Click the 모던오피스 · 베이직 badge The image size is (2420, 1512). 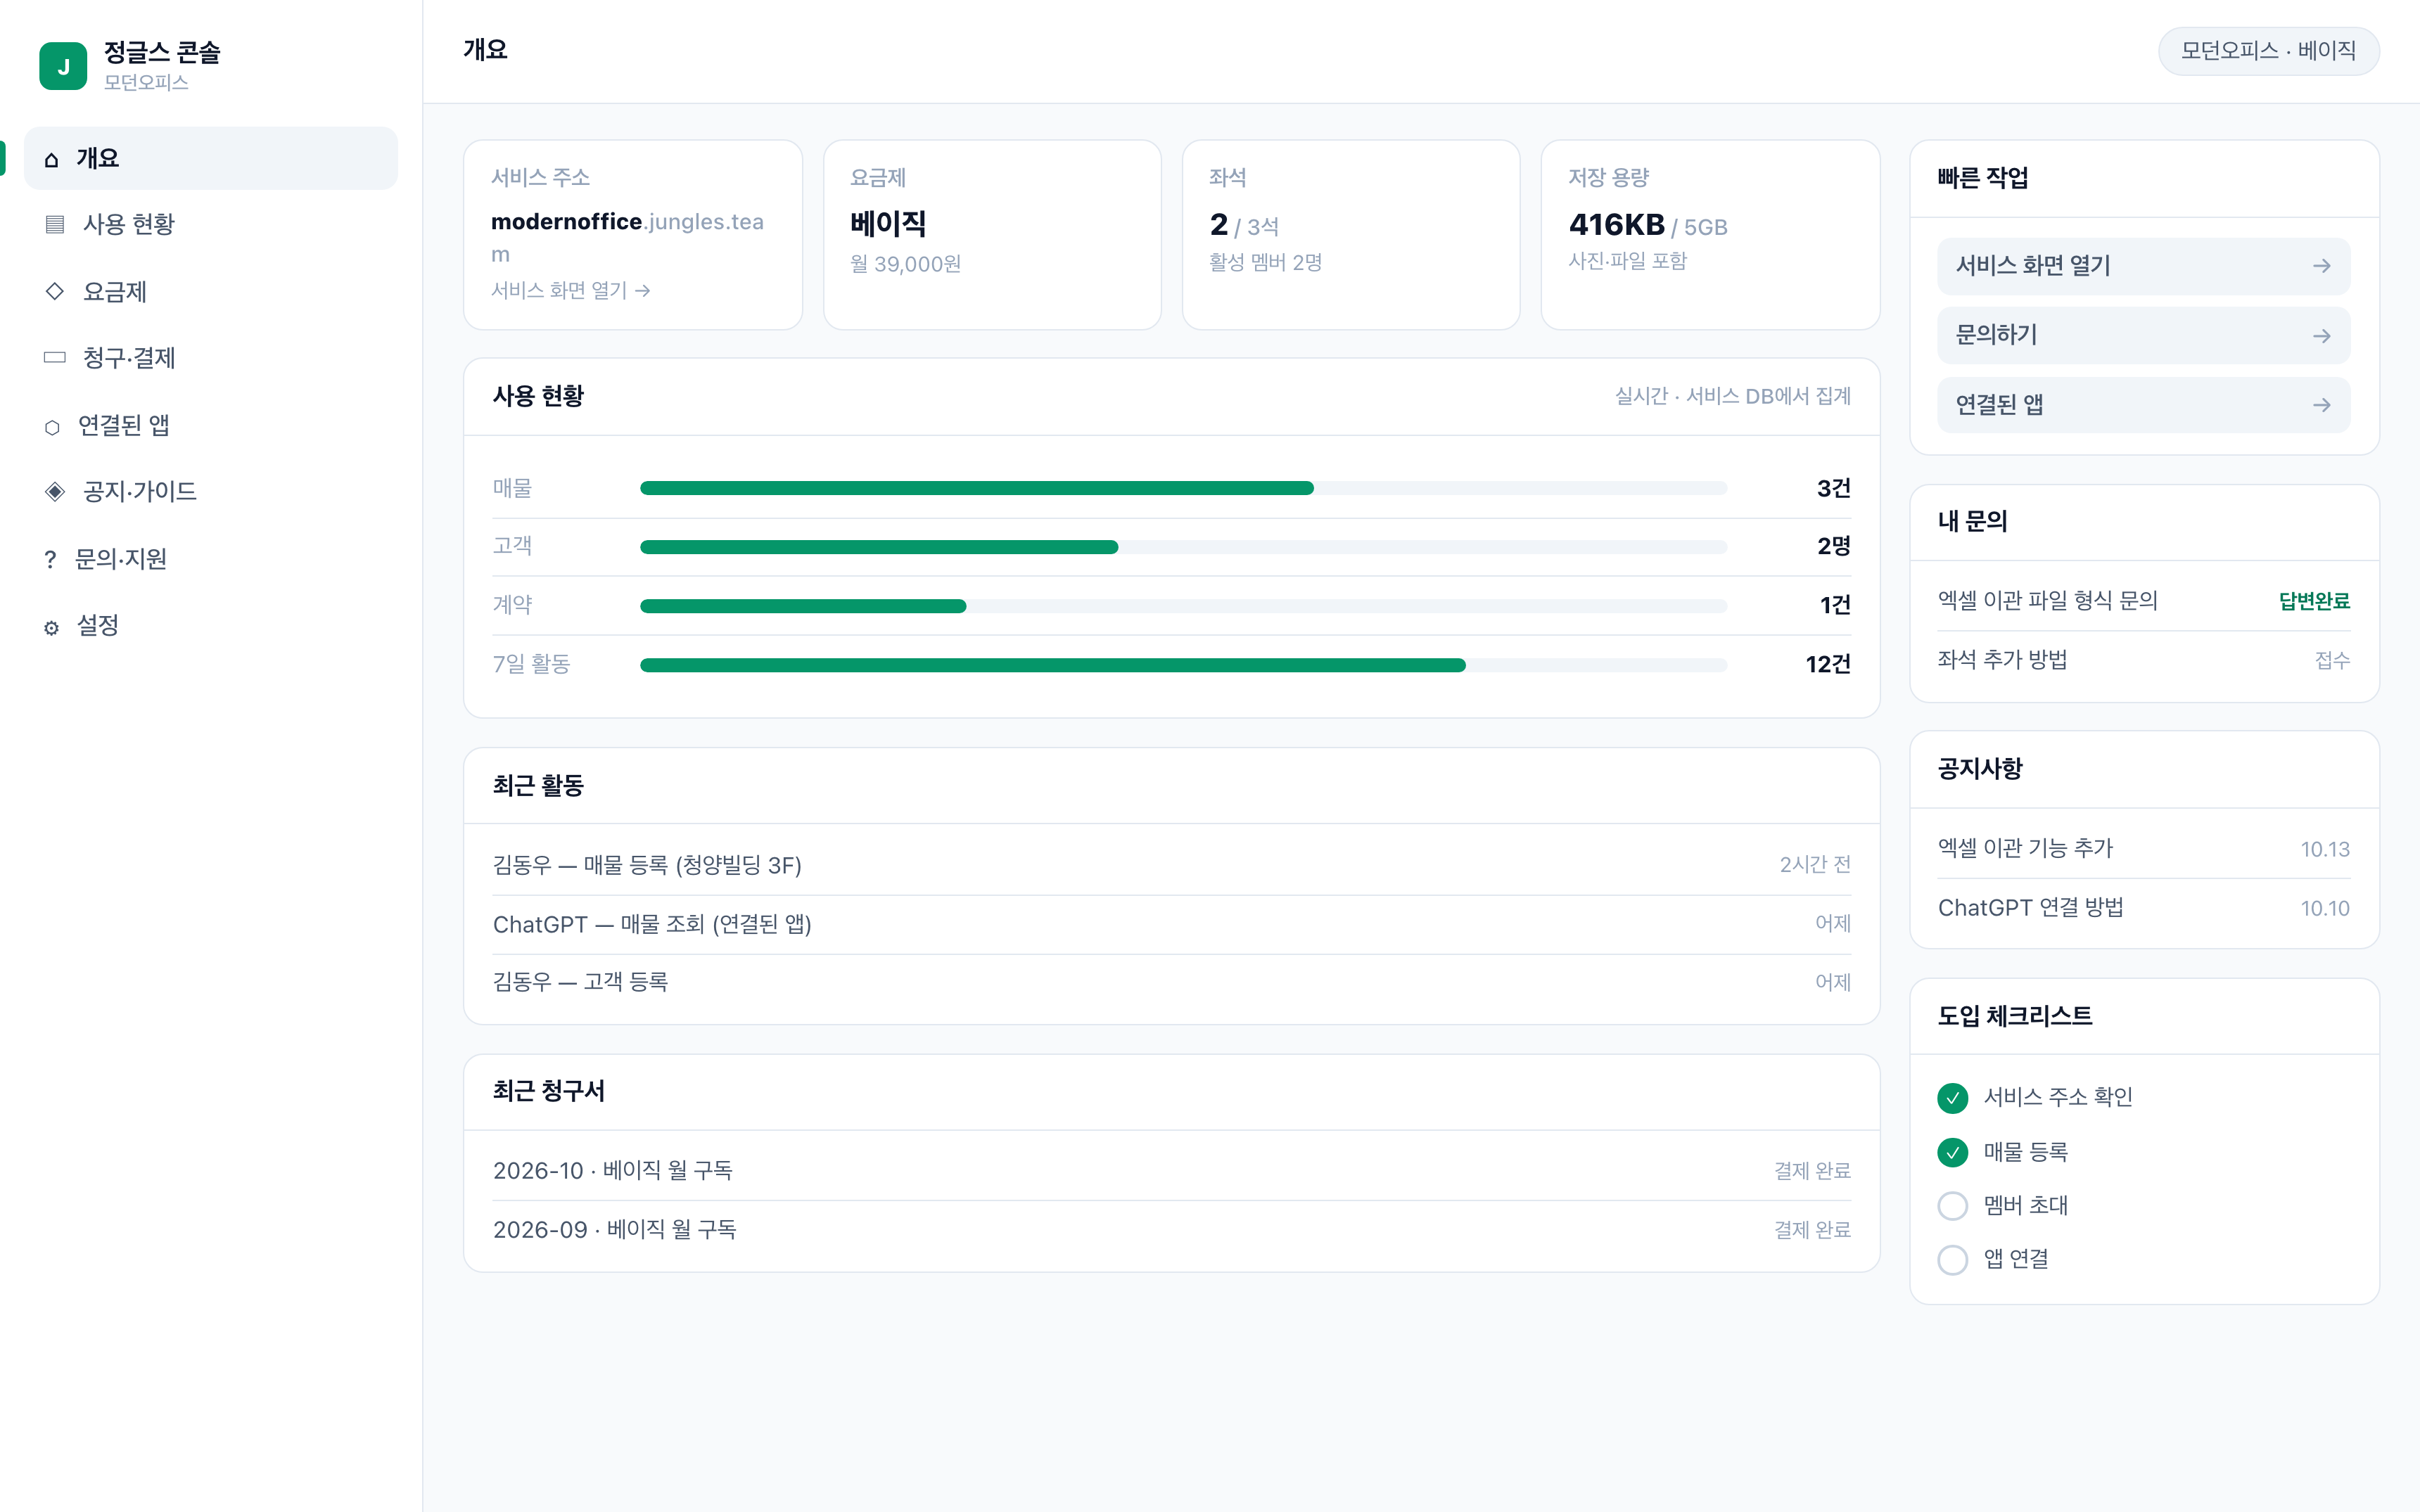tap(2268, 51)
